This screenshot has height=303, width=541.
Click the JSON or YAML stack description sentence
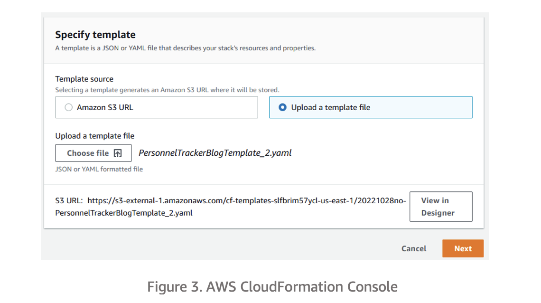pos(185,48)
